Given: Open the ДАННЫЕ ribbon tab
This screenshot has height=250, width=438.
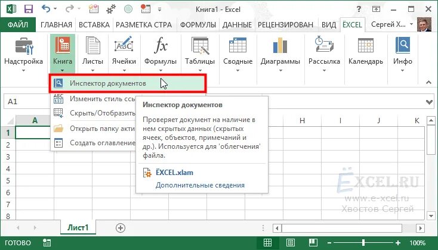Looking at the screenshot, I should (x=237, y=25).
